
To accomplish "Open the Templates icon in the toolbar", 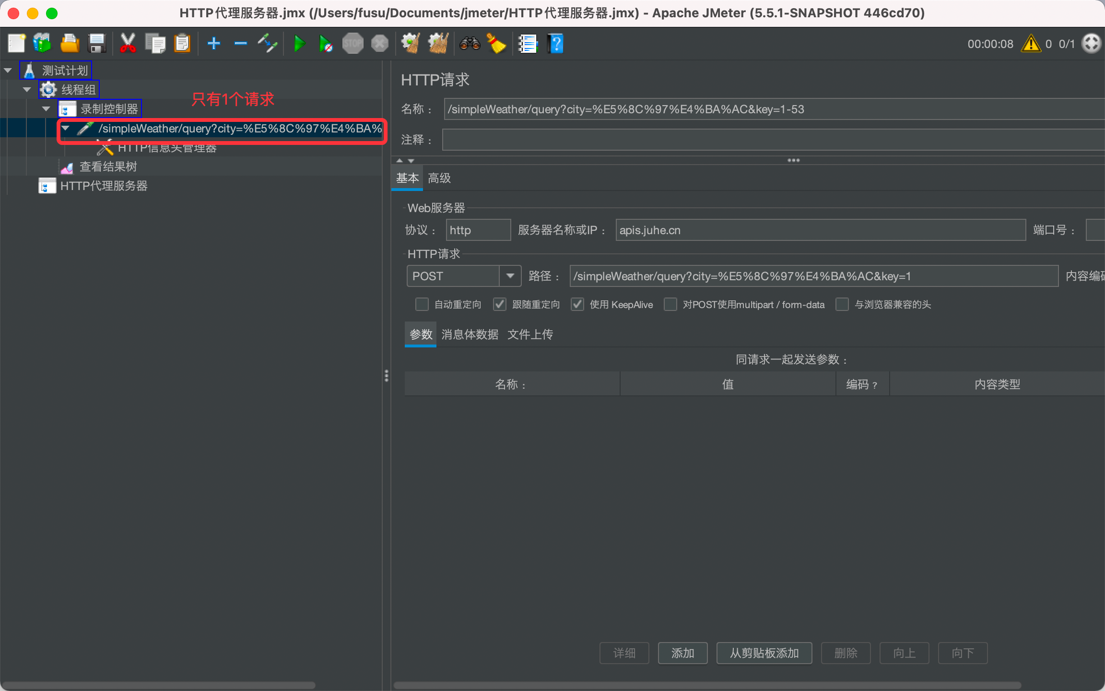I will pos(42,44).
